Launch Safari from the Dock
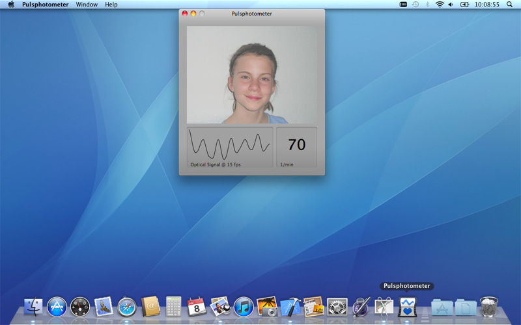The width and height of the screenshot is (521, 325). pyautogui.click(x=127, y=306)
